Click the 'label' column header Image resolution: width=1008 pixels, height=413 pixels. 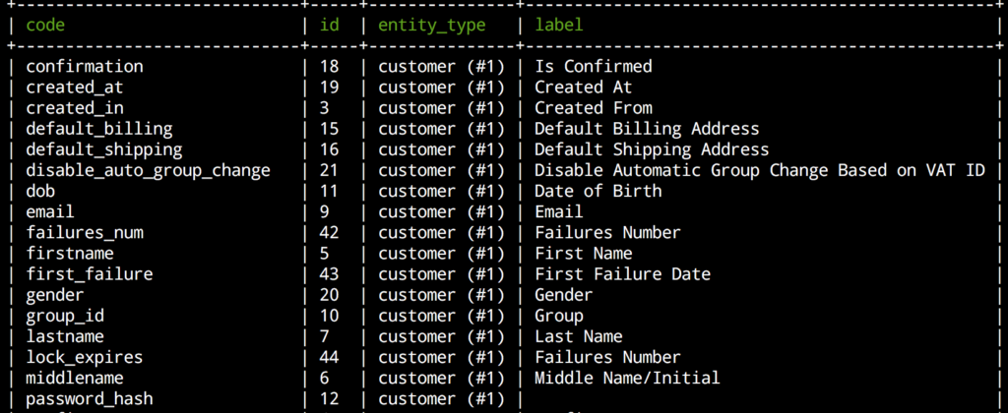559,25
